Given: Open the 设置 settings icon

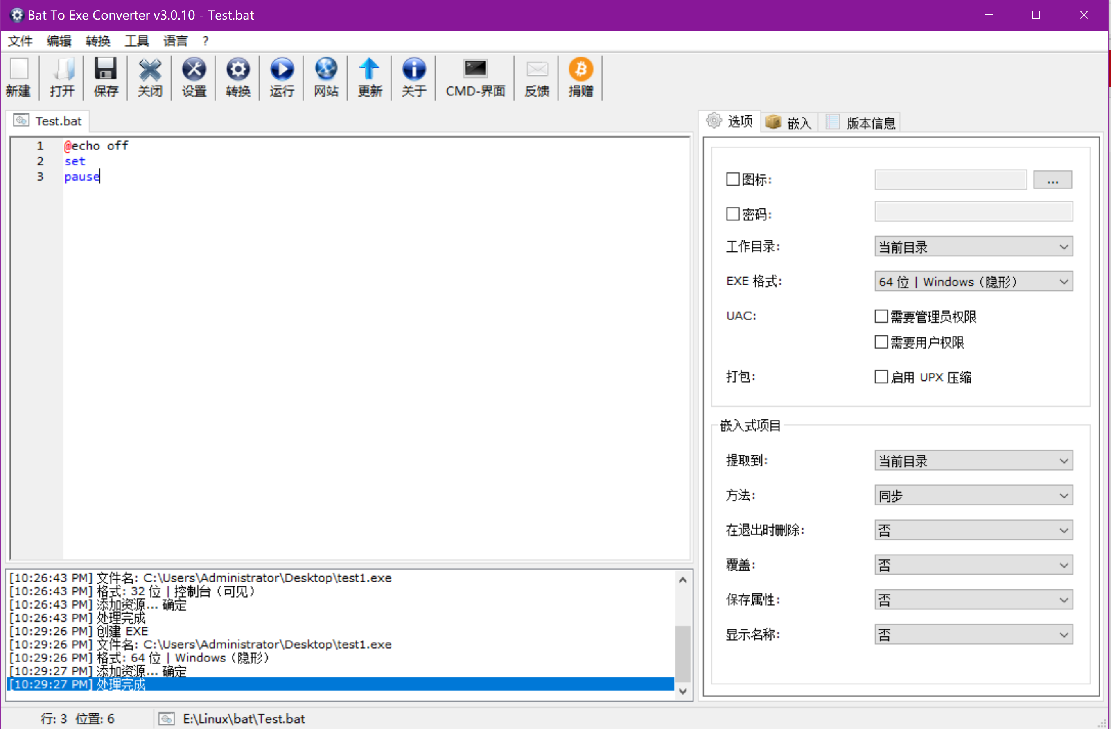Looking at the screenshot, I should coord(194,77).
